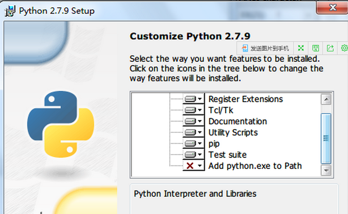Select the Tcl/Tk tree label

coord(221,110)
